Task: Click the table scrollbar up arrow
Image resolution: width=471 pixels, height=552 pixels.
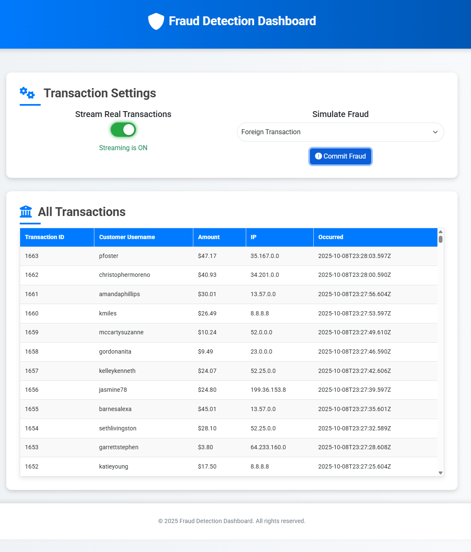Action: (440, 232)
